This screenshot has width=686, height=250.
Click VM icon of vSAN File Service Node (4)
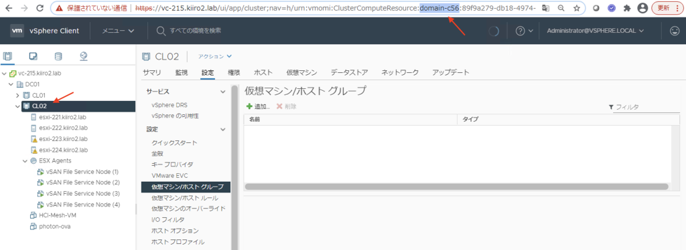41,205
